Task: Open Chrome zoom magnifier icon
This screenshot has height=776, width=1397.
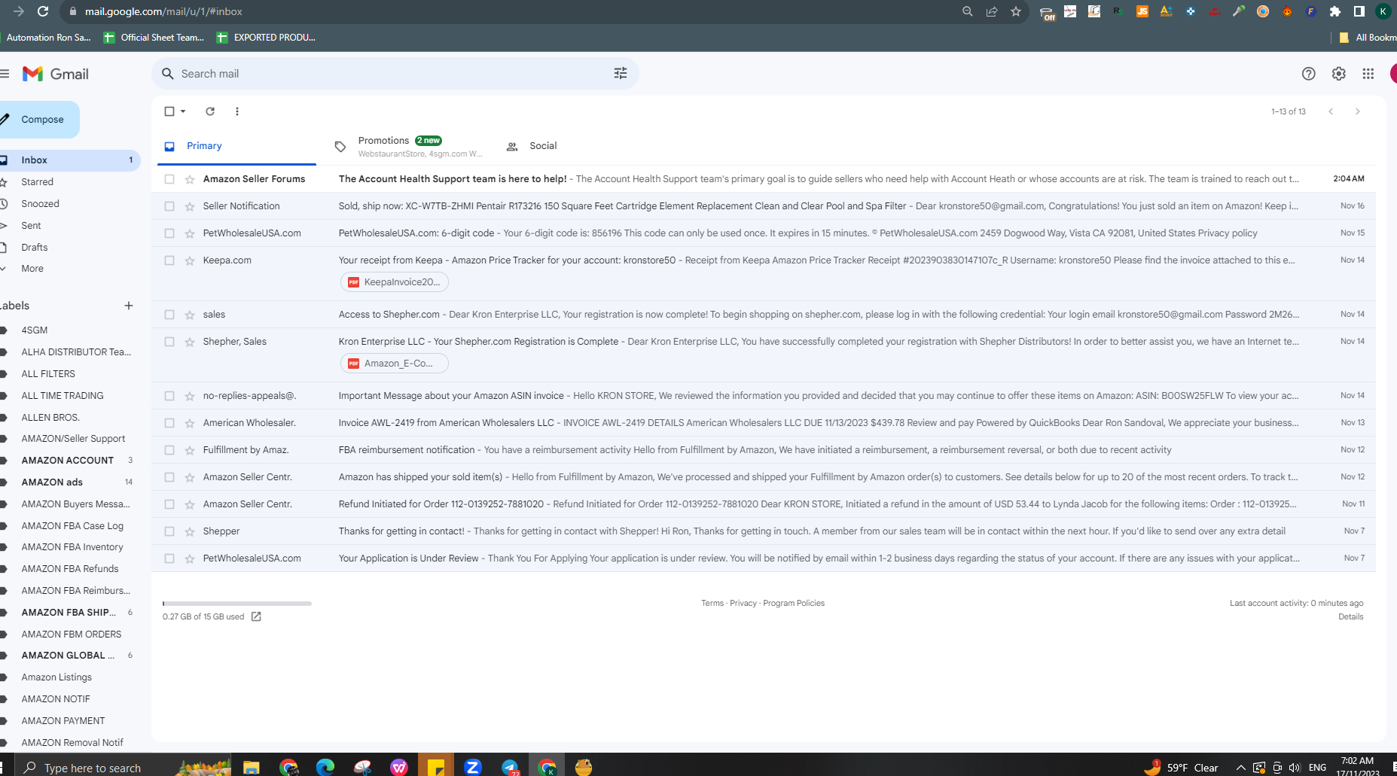Action: pos(968,11)
